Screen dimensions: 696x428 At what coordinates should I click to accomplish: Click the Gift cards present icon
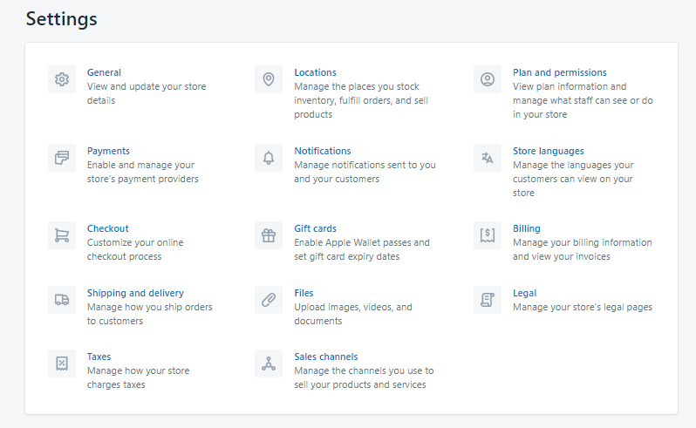point(269,235)
